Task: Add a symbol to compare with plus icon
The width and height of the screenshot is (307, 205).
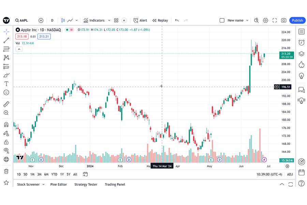Action: [41, 20]
